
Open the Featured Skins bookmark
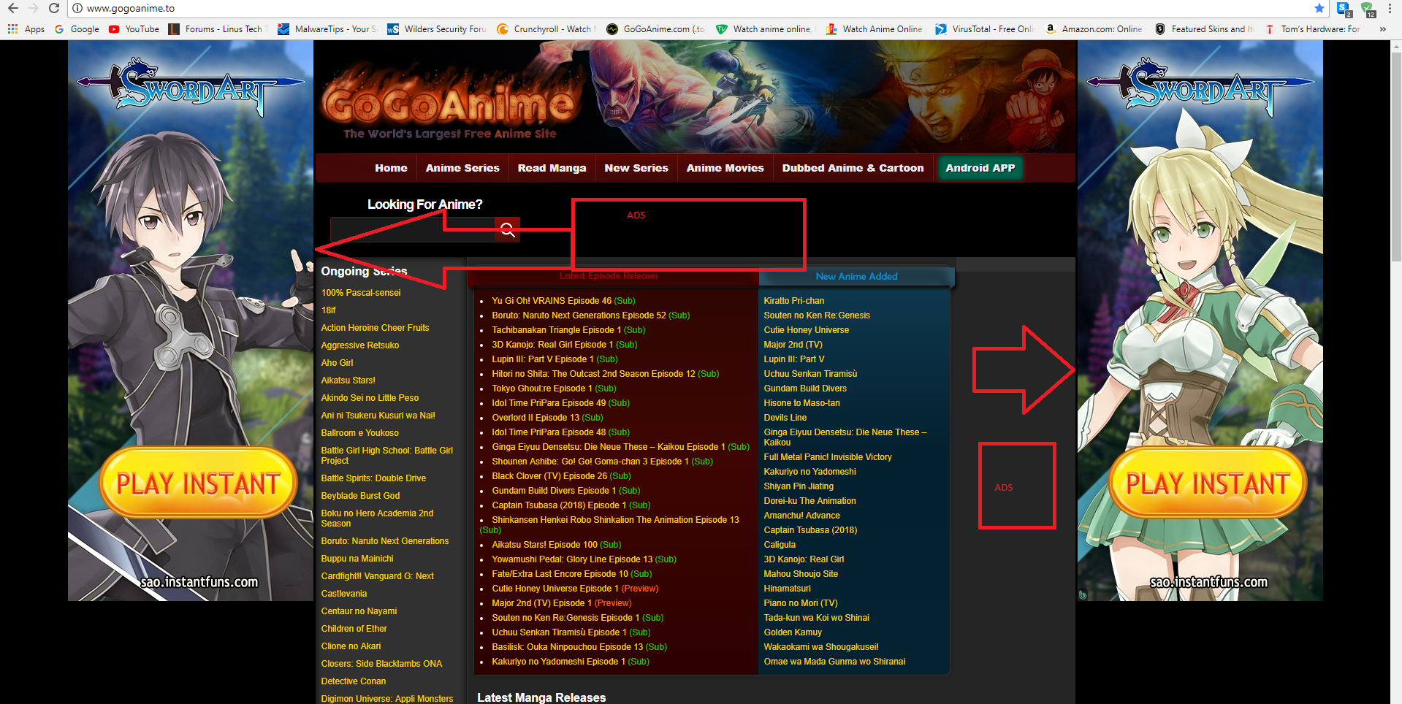(x=1203, y=29)
